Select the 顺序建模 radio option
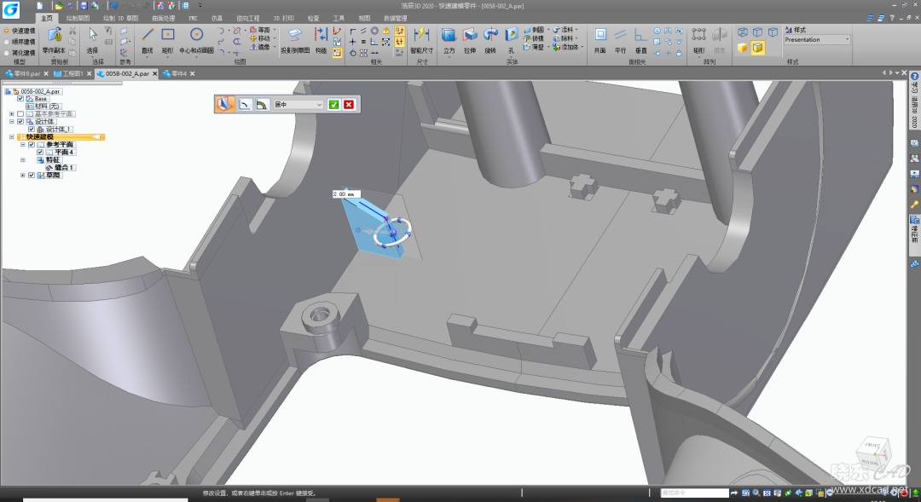This screenshot has height=502, width=921. [7, 41]
